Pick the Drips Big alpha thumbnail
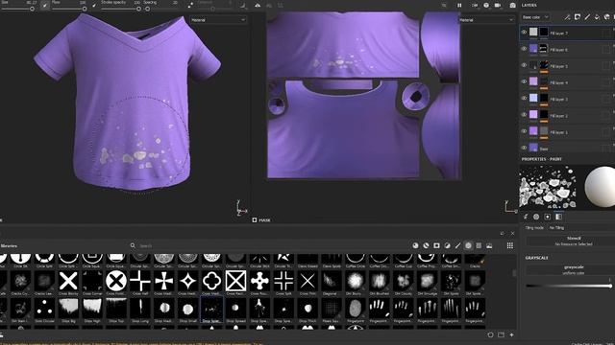The image size is (615, 345). pyautogui.click(x=68, y=309)
